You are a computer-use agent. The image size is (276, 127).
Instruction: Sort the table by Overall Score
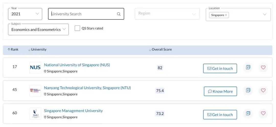point(160,50)
